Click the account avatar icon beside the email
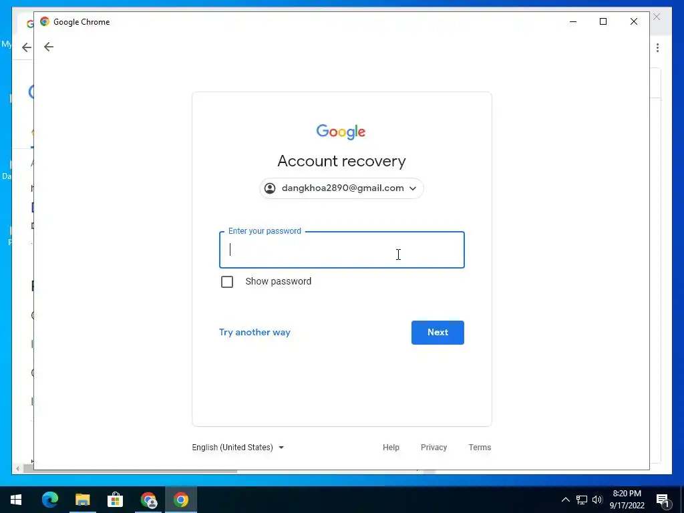This screenshot has width=684, height=513. 270,188
